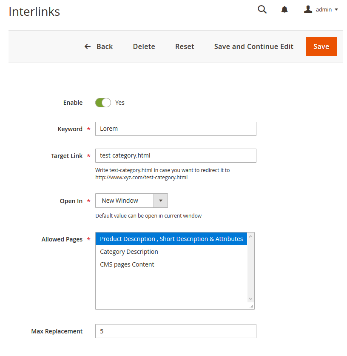This screenshot has width=347, height=356.
Task: Go back using the Back button
Action: click(x=99, y=46)
